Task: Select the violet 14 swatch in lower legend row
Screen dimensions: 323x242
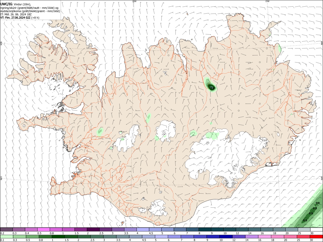Action: 252,236
